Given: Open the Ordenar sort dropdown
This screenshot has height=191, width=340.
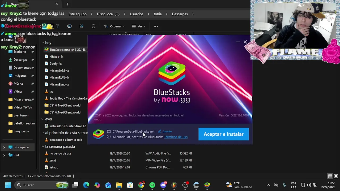Looking at the screenshot, I should pyautogui.click(x=114, y=26).
